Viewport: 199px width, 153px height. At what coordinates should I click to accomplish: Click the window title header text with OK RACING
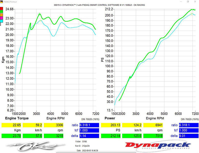[x=99, y=5]
